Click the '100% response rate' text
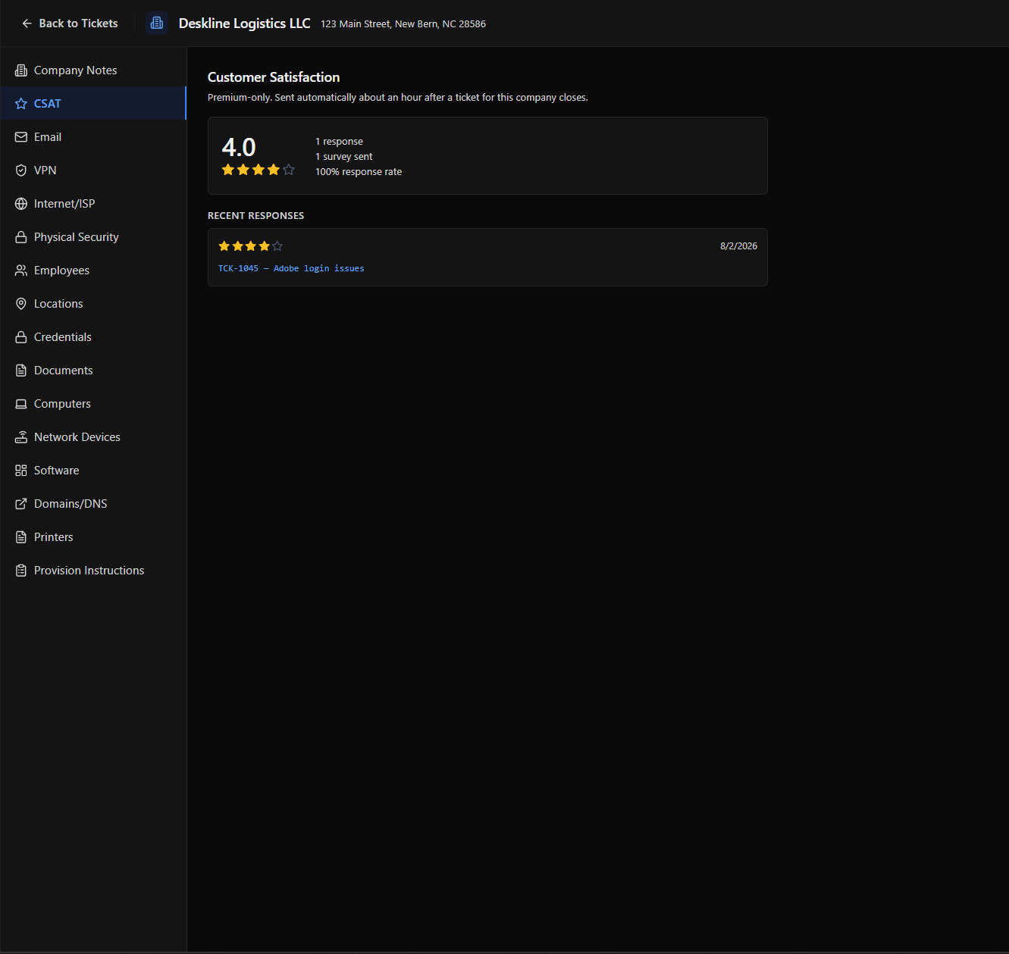 (x=359, y=172)
